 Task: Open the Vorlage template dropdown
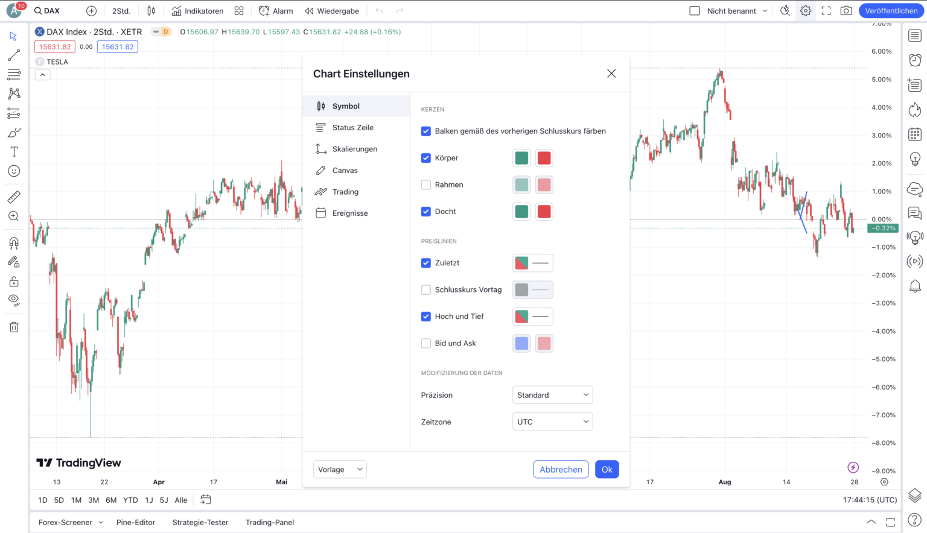tap(339, 469)
